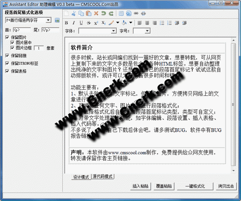The image size is (241, 201).
Task: Toggle the 保留链接 checkbox
Action: [x=7, y=55]
